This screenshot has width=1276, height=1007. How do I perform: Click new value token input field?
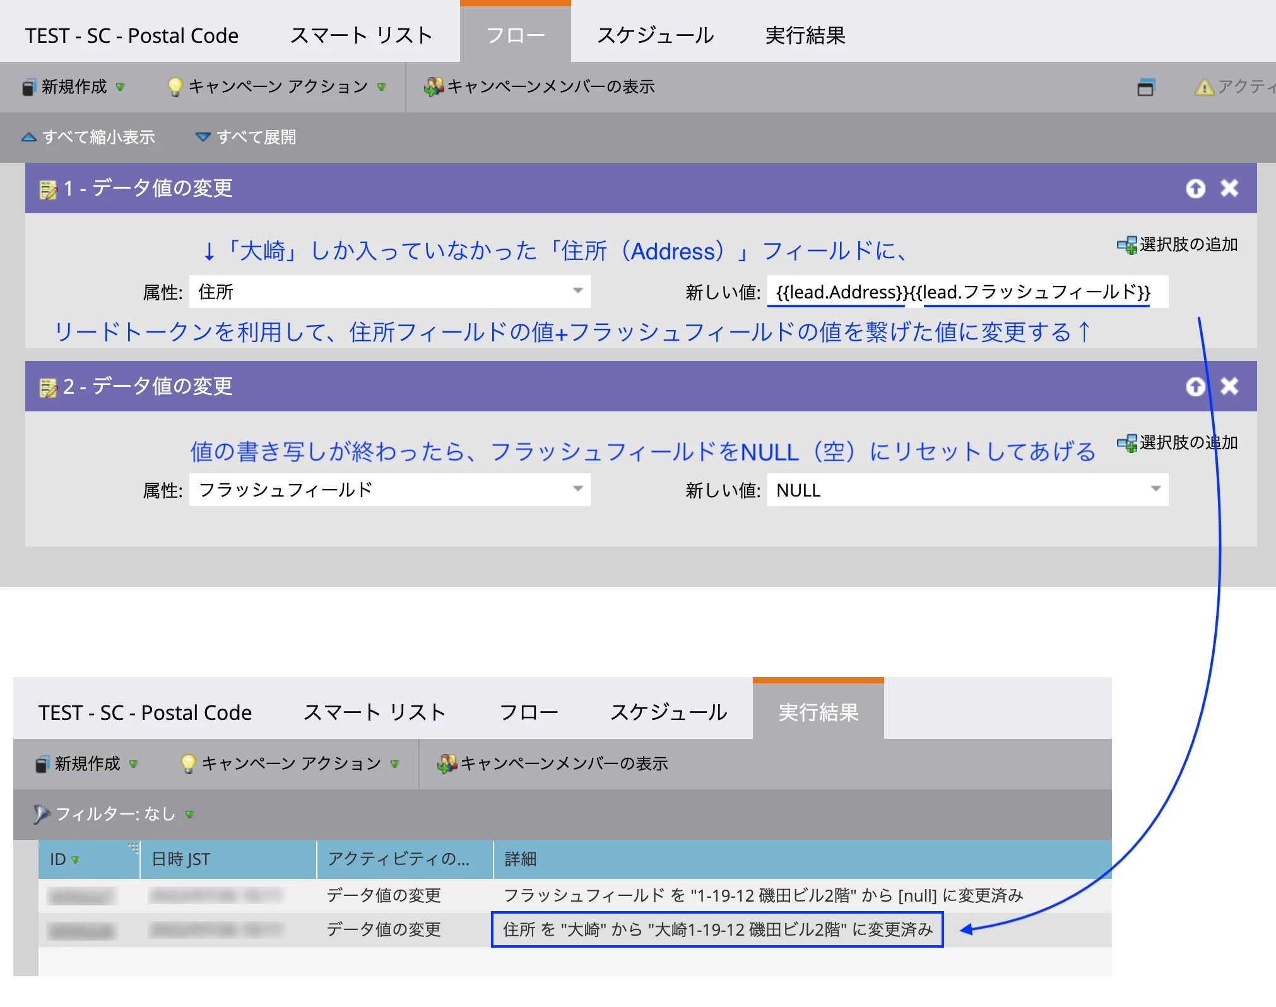coord(967,292)
